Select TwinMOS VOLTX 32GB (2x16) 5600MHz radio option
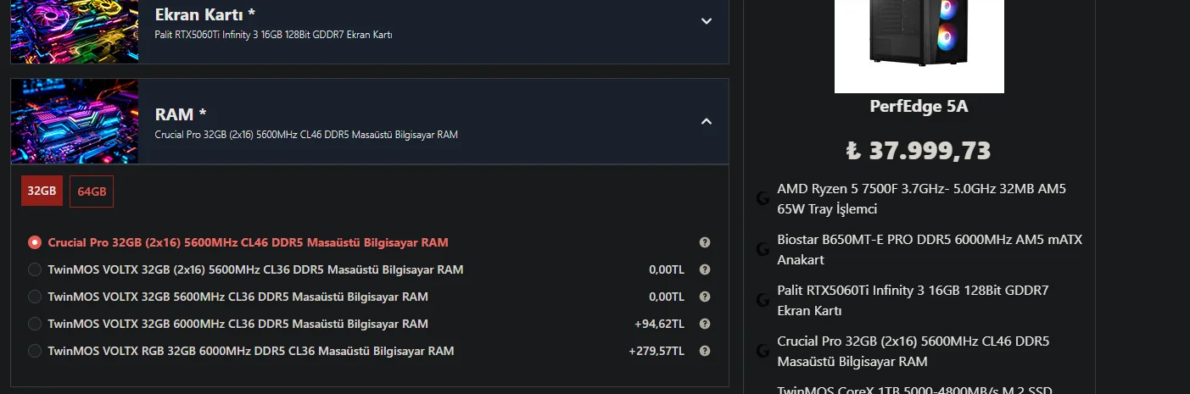1190x394 pixels. coord(35,269)
